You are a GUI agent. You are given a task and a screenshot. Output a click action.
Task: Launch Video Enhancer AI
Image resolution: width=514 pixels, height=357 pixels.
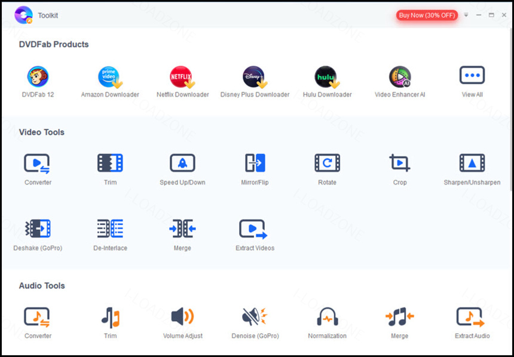[x=400, y=77]
